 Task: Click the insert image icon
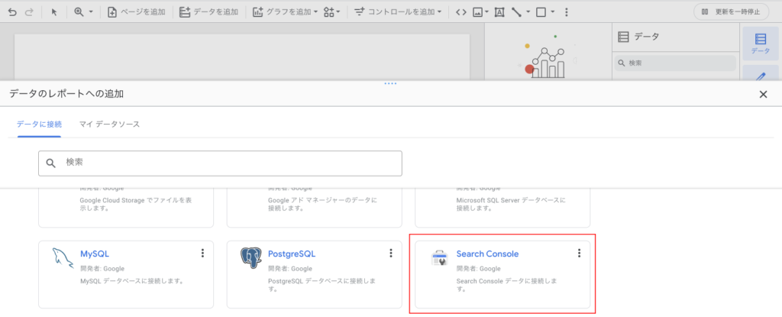[477, 12]
